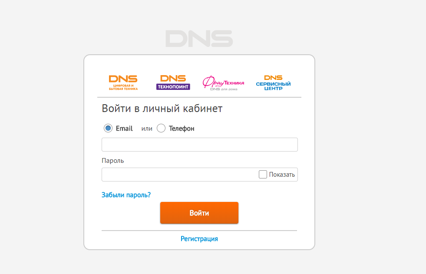The image size is (426, 274).
Task: Open the Забыли пароль? link
Action: 126,195
